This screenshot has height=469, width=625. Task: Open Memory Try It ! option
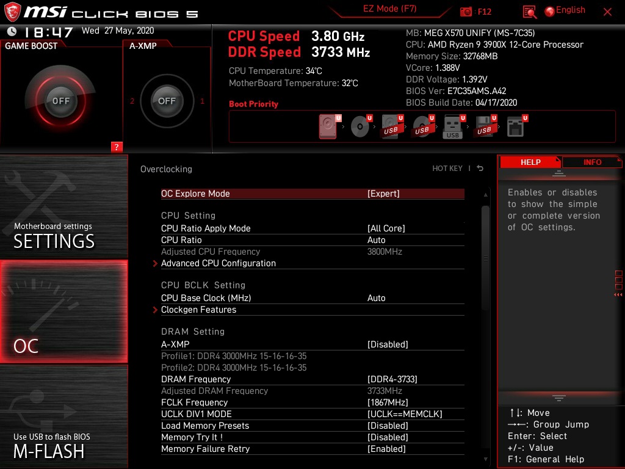[x=312, y=437]
